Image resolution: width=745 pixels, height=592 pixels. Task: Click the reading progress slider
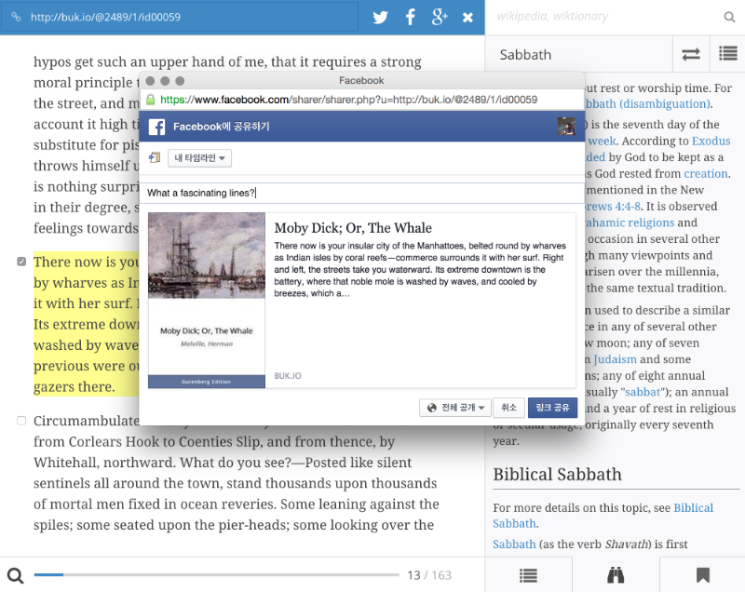click(x=216, y=574)
